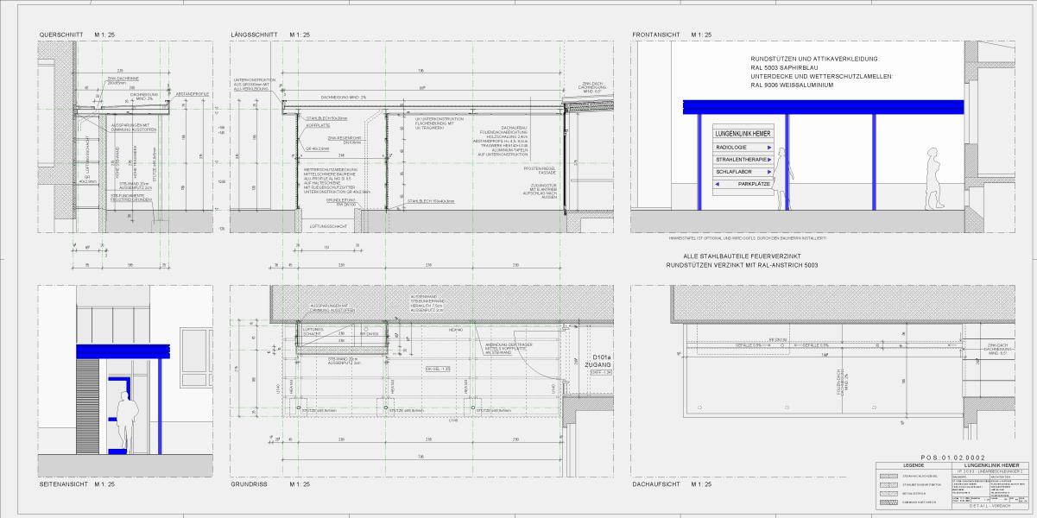Viewport: 1037px width, 518px height.
Task: Click the blue canopy fascia in Frontansicht
Action: [x=820, y=106]
